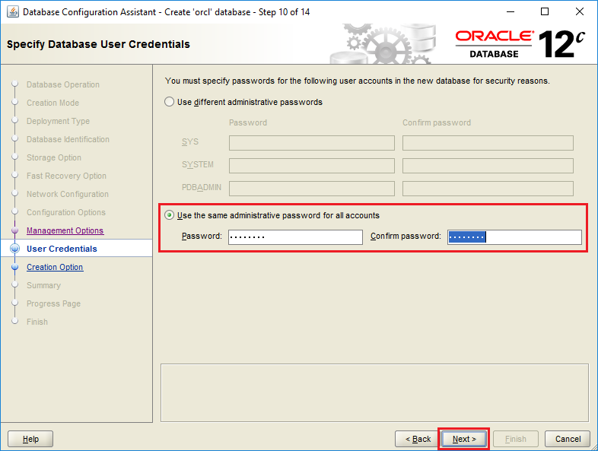
Task: Click the Oracle Database 12c logo
Action: pyautogui.click(x=520, y=44)
